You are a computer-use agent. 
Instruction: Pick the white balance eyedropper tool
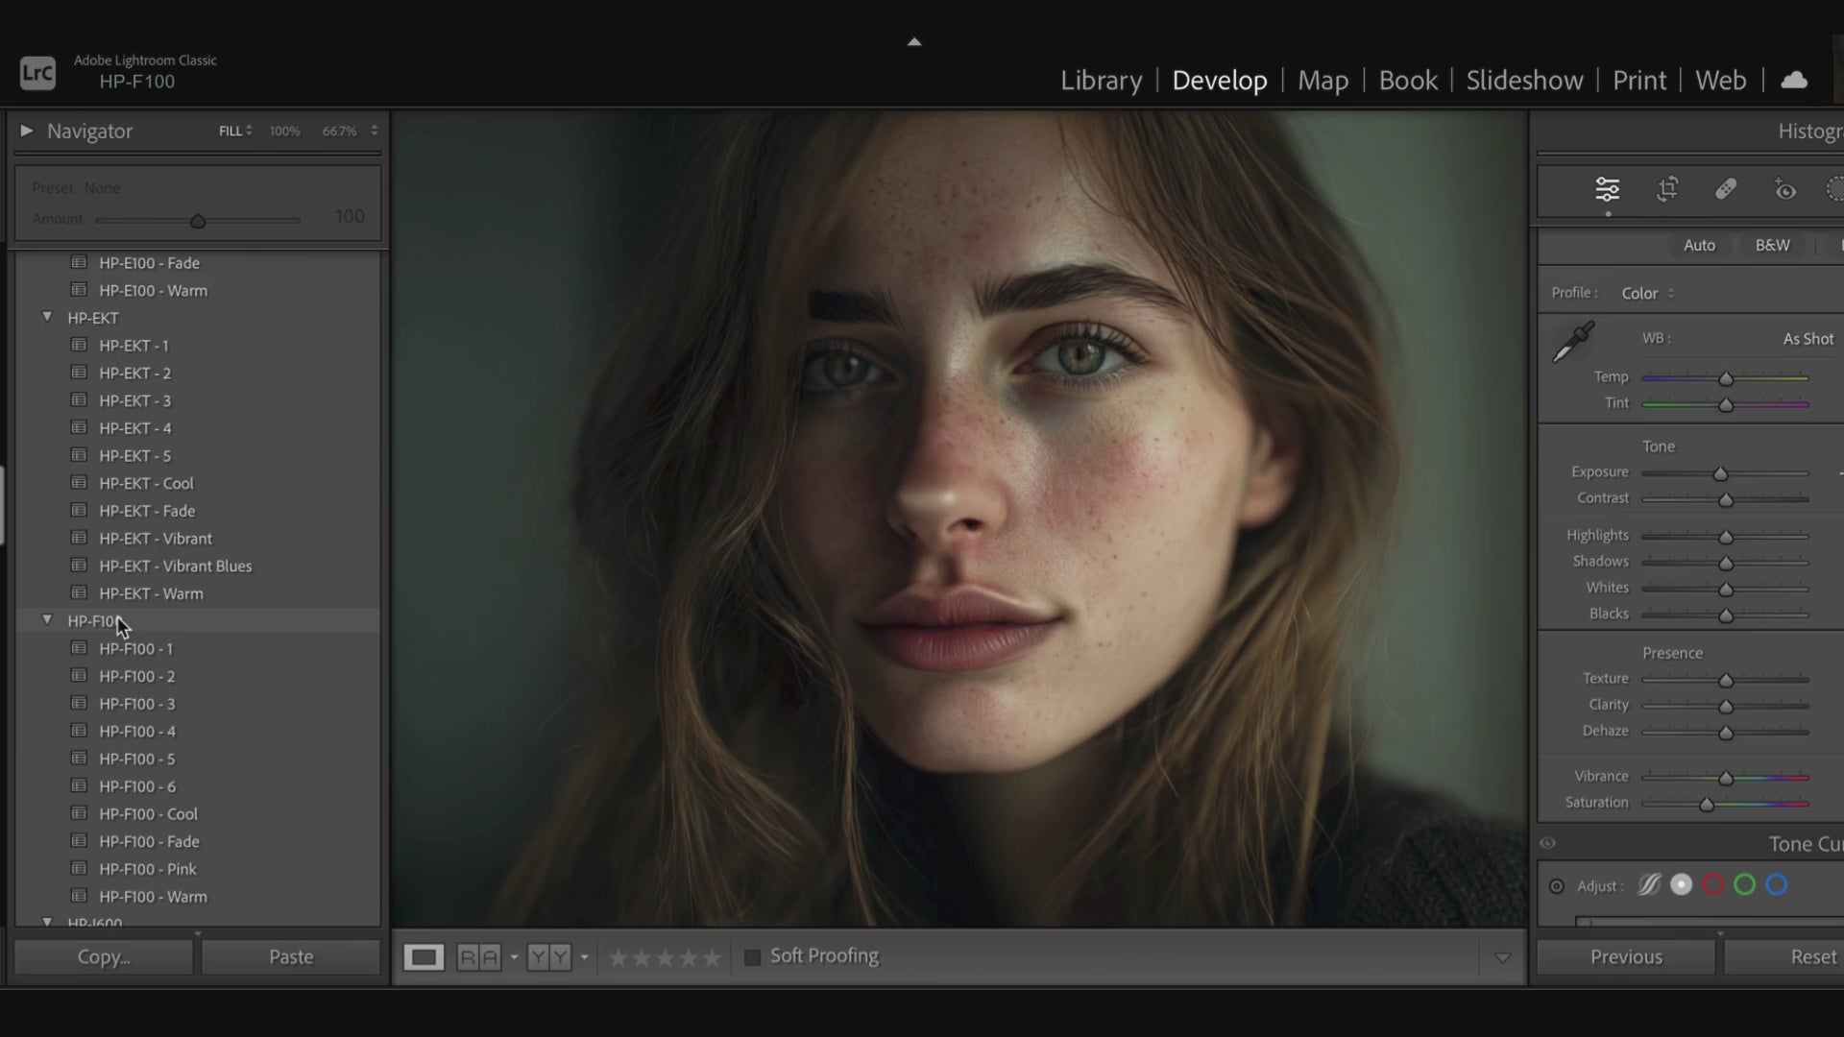pos(1573,343)
